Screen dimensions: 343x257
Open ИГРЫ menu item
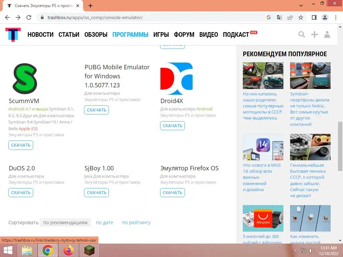tap(161, 34)
